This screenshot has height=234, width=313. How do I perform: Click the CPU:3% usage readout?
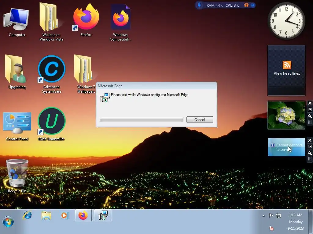[232, 5]
